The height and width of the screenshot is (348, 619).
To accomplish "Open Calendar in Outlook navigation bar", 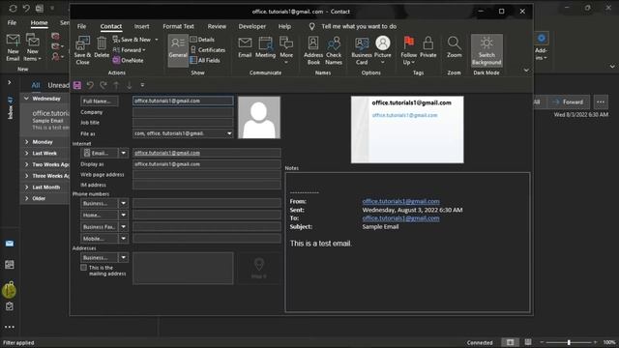I will 10,264.
